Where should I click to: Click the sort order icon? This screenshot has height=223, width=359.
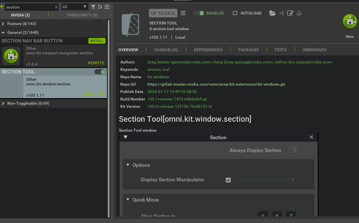click(x=100, y=7)
